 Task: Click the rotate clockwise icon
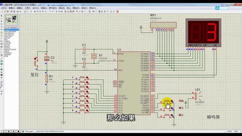(x=1, y=82)
